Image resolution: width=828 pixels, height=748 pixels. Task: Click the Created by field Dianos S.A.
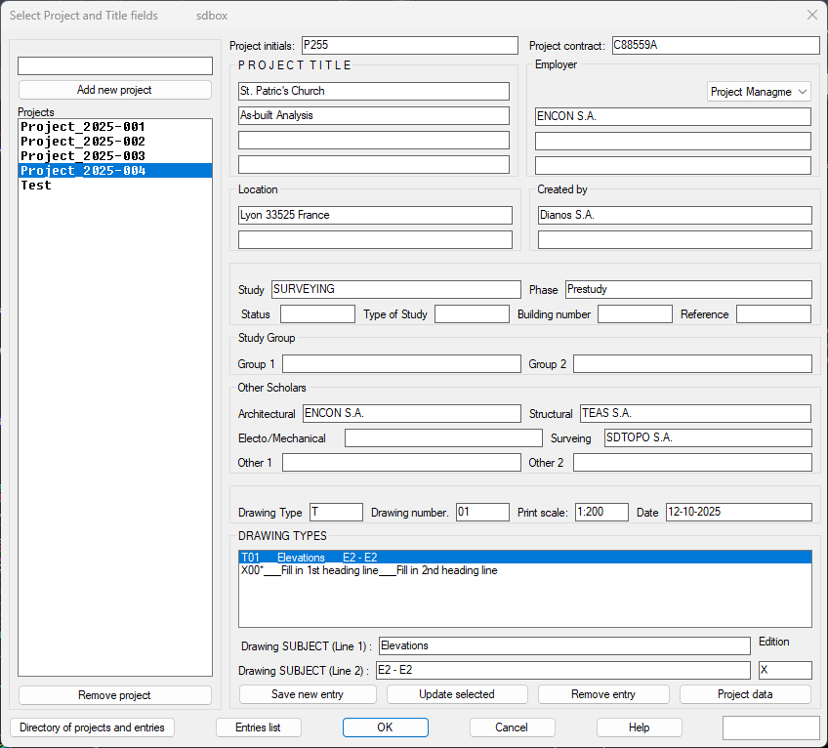(x=675, y=215)
